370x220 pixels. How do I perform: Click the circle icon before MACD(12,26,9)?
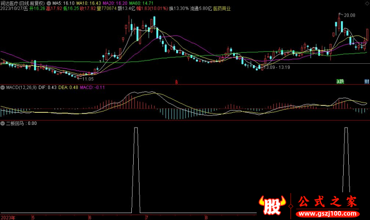(2, 87)
